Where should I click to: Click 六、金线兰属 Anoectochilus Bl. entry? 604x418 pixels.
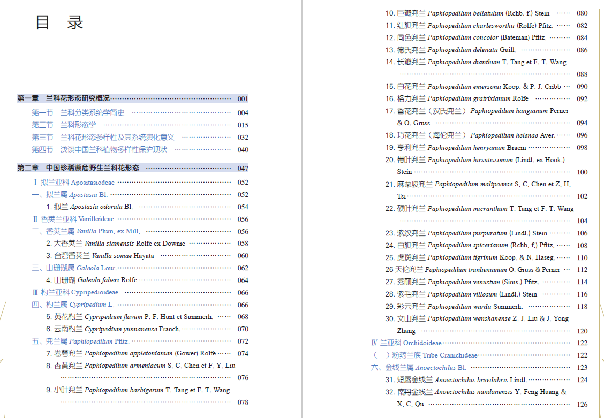(x=479, y=368)
